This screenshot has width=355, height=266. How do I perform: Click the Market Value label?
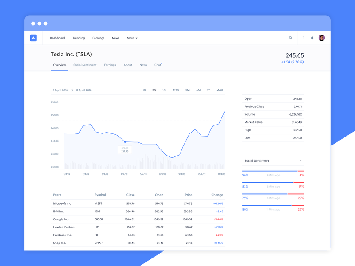[253, 122]
